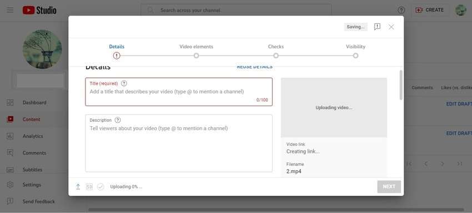Click the Comments column header in background
472x213 pixels.
(x=423, y=88)
